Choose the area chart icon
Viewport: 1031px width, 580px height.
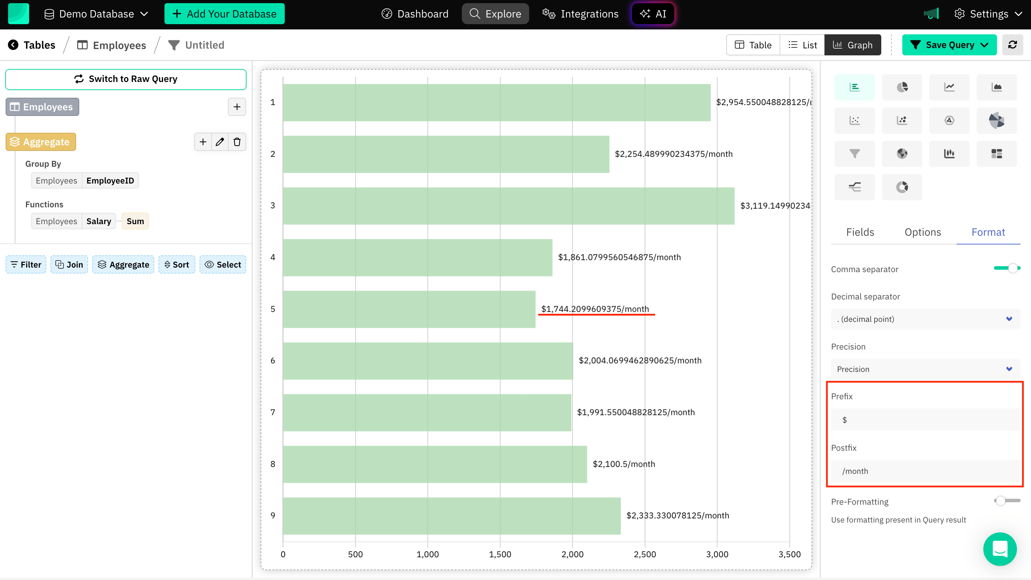[x=997, y=87]
